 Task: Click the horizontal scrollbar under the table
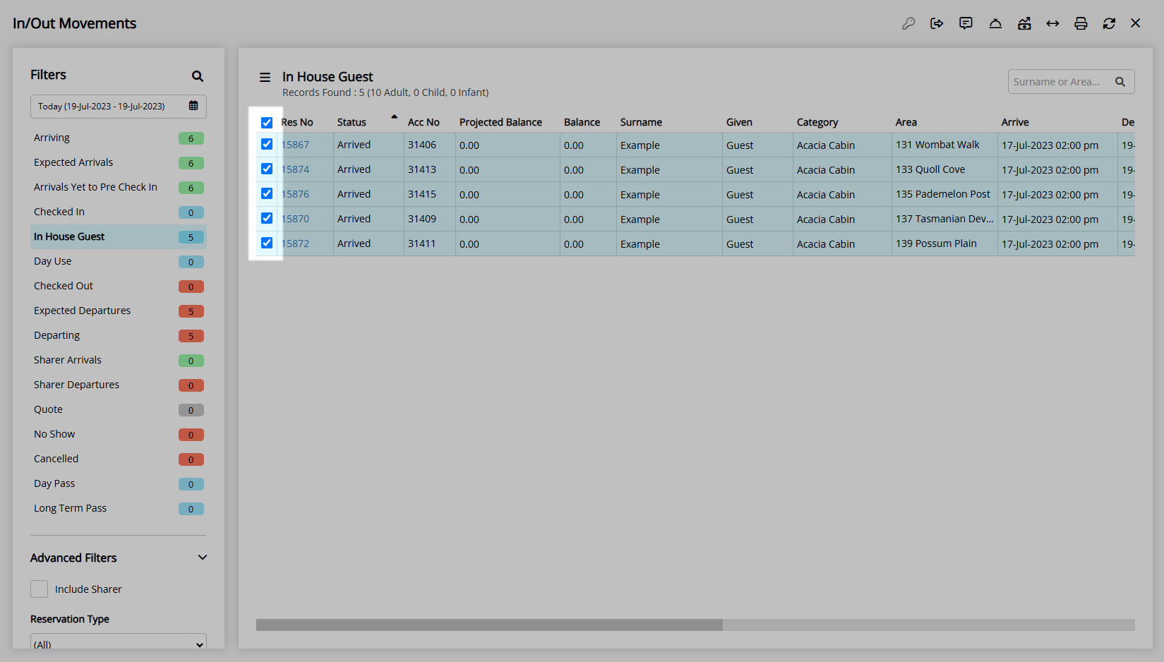[489, 625]
